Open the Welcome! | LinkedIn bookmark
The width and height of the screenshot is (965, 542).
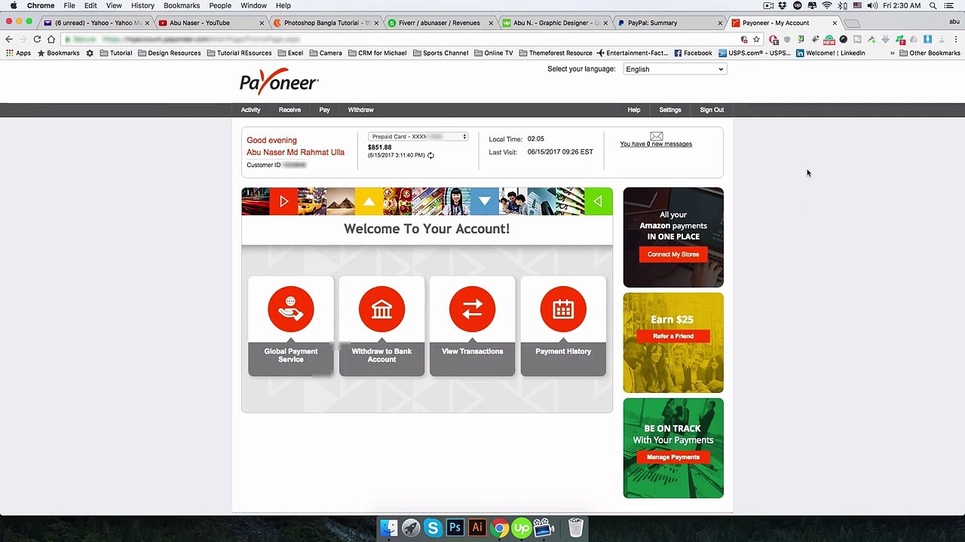[x=830, y=53]
